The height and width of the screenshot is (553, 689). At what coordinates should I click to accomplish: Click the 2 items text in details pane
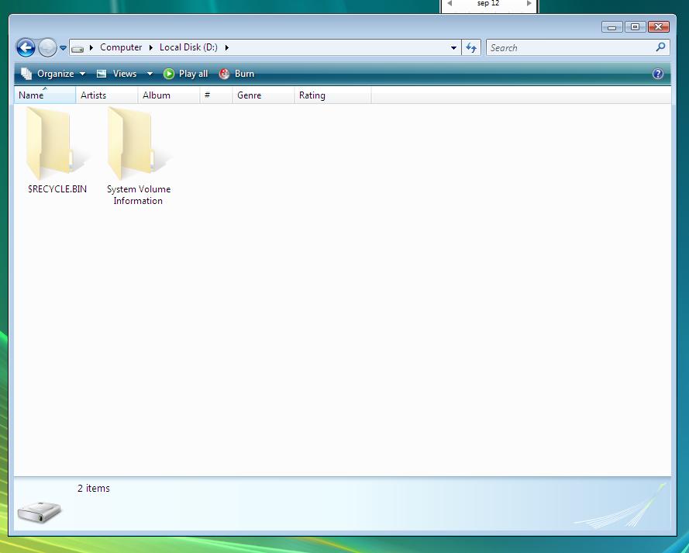94,489
